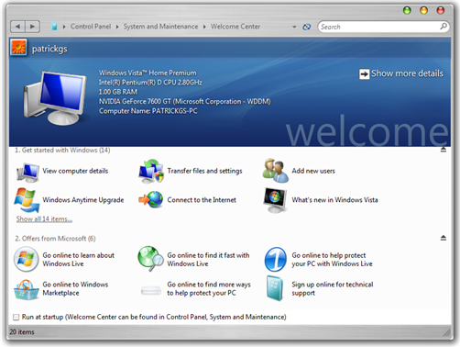
Task: Open the Show all 14 items link
Action: [x=44, y=218]
